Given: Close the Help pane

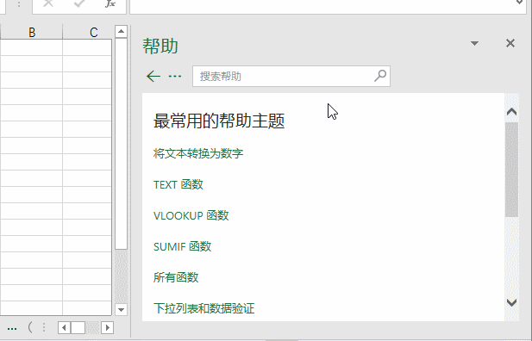Looking at the screenshot, I should [x=510, y=43].
